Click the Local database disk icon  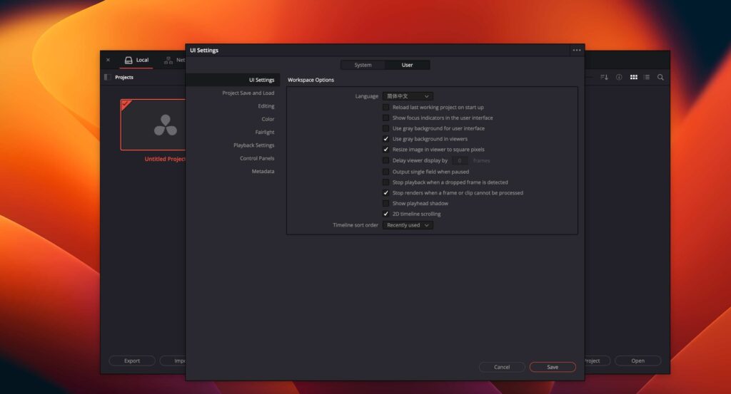pyautogui.click(x=128, y=60)
